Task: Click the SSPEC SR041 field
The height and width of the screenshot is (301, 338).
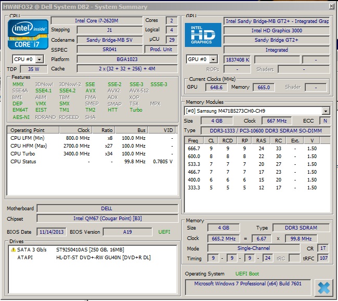Action: 109,50
